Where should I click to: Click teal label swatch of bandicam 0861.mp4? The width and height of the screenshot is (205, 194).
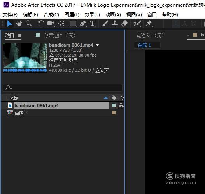tap(114, 106)
